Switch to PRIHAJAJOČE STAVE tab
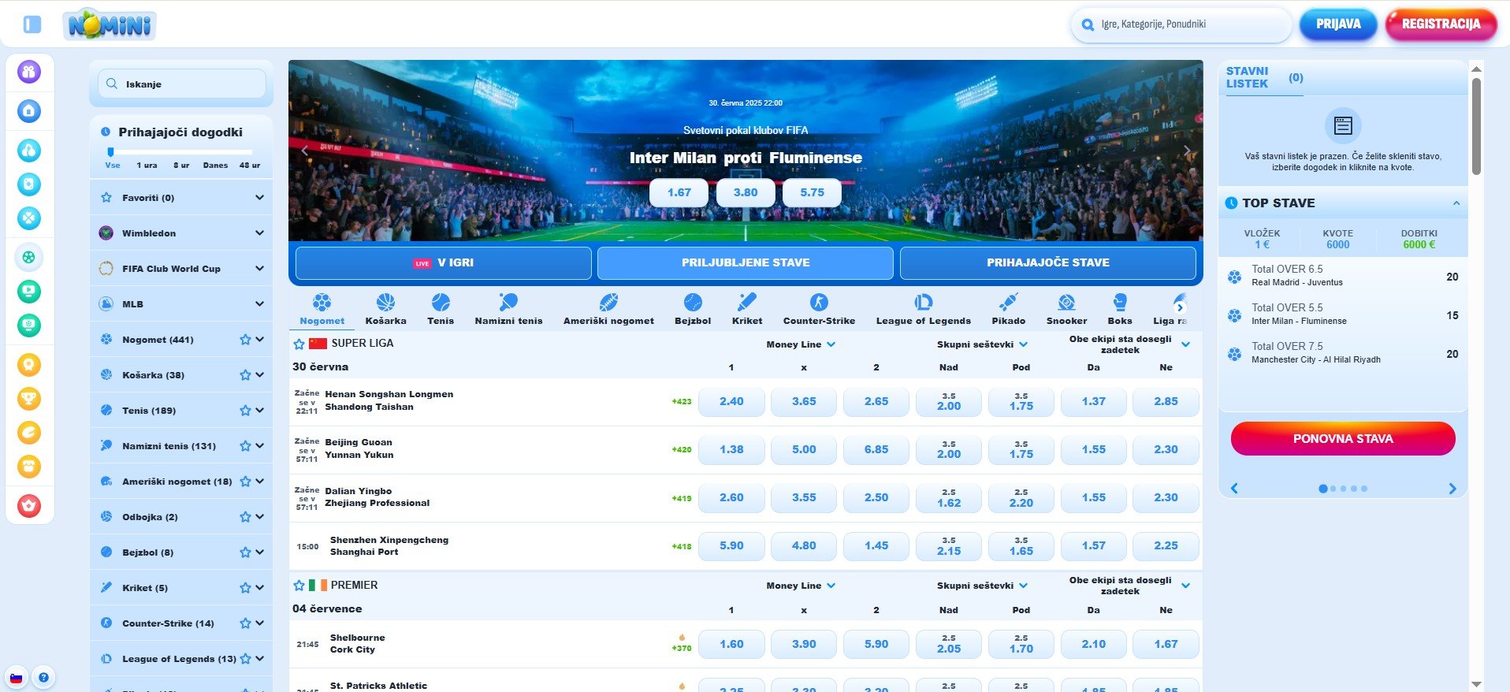 pos(1048,263)
